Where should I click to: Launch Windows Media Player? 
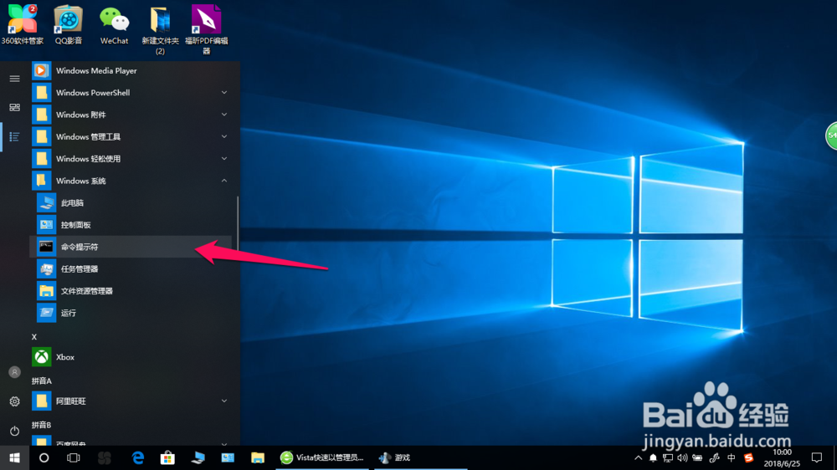tap(131, 70)
